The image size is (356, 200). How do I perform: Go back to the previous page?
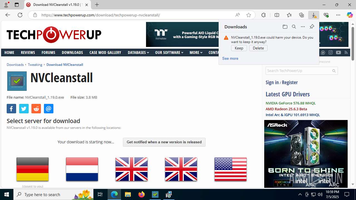8,15
